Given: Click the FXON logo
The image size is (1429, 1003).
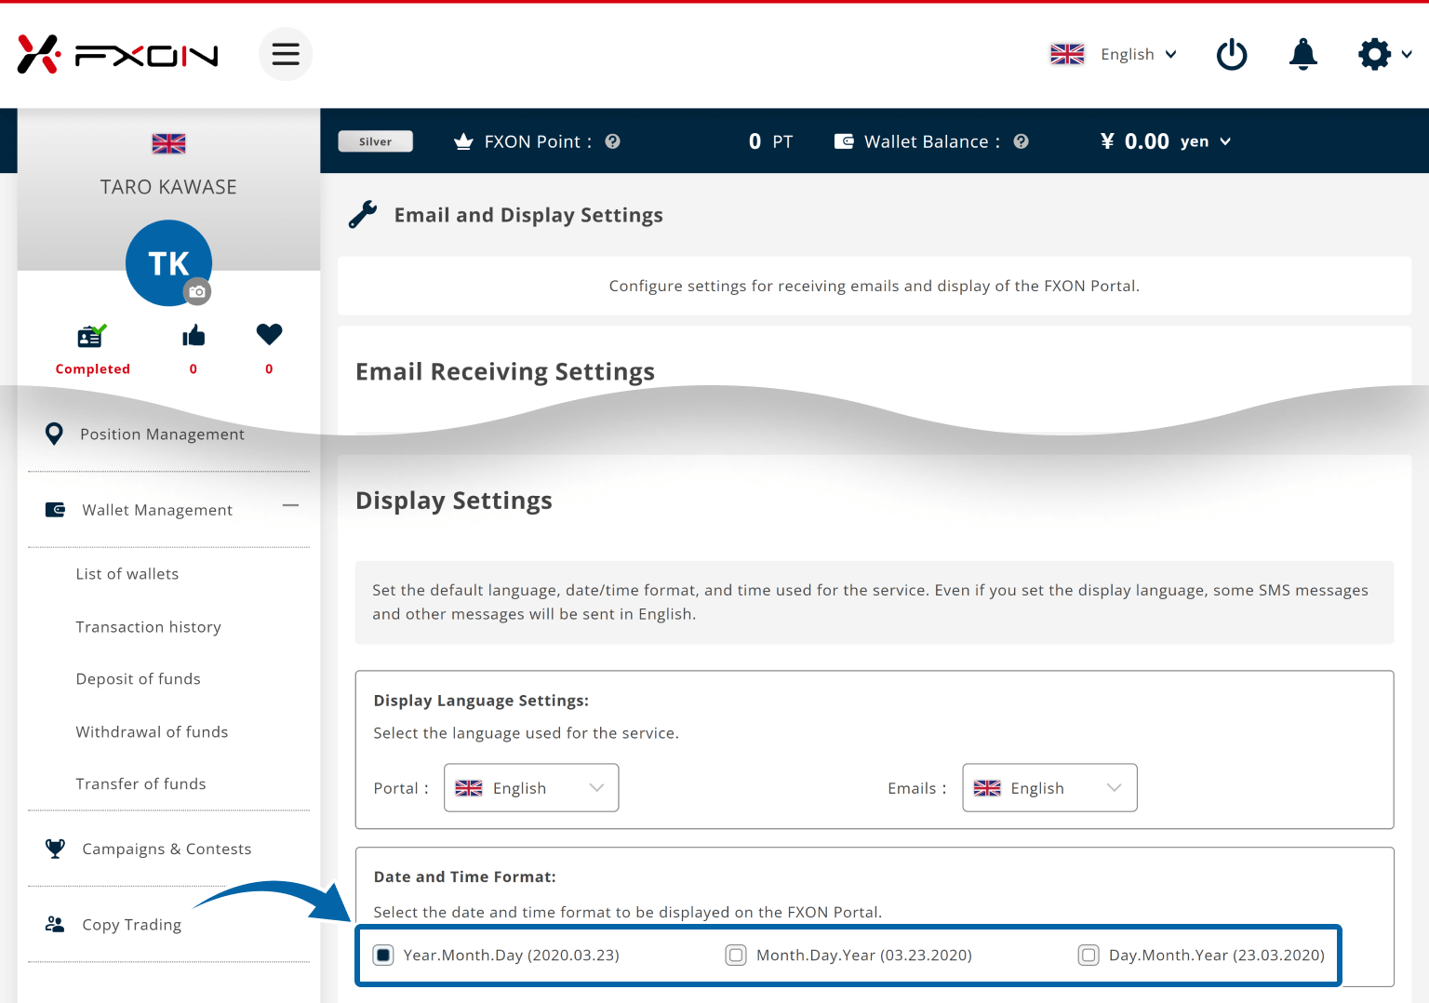Looking at the screenshot, I should tap(118, 54).
